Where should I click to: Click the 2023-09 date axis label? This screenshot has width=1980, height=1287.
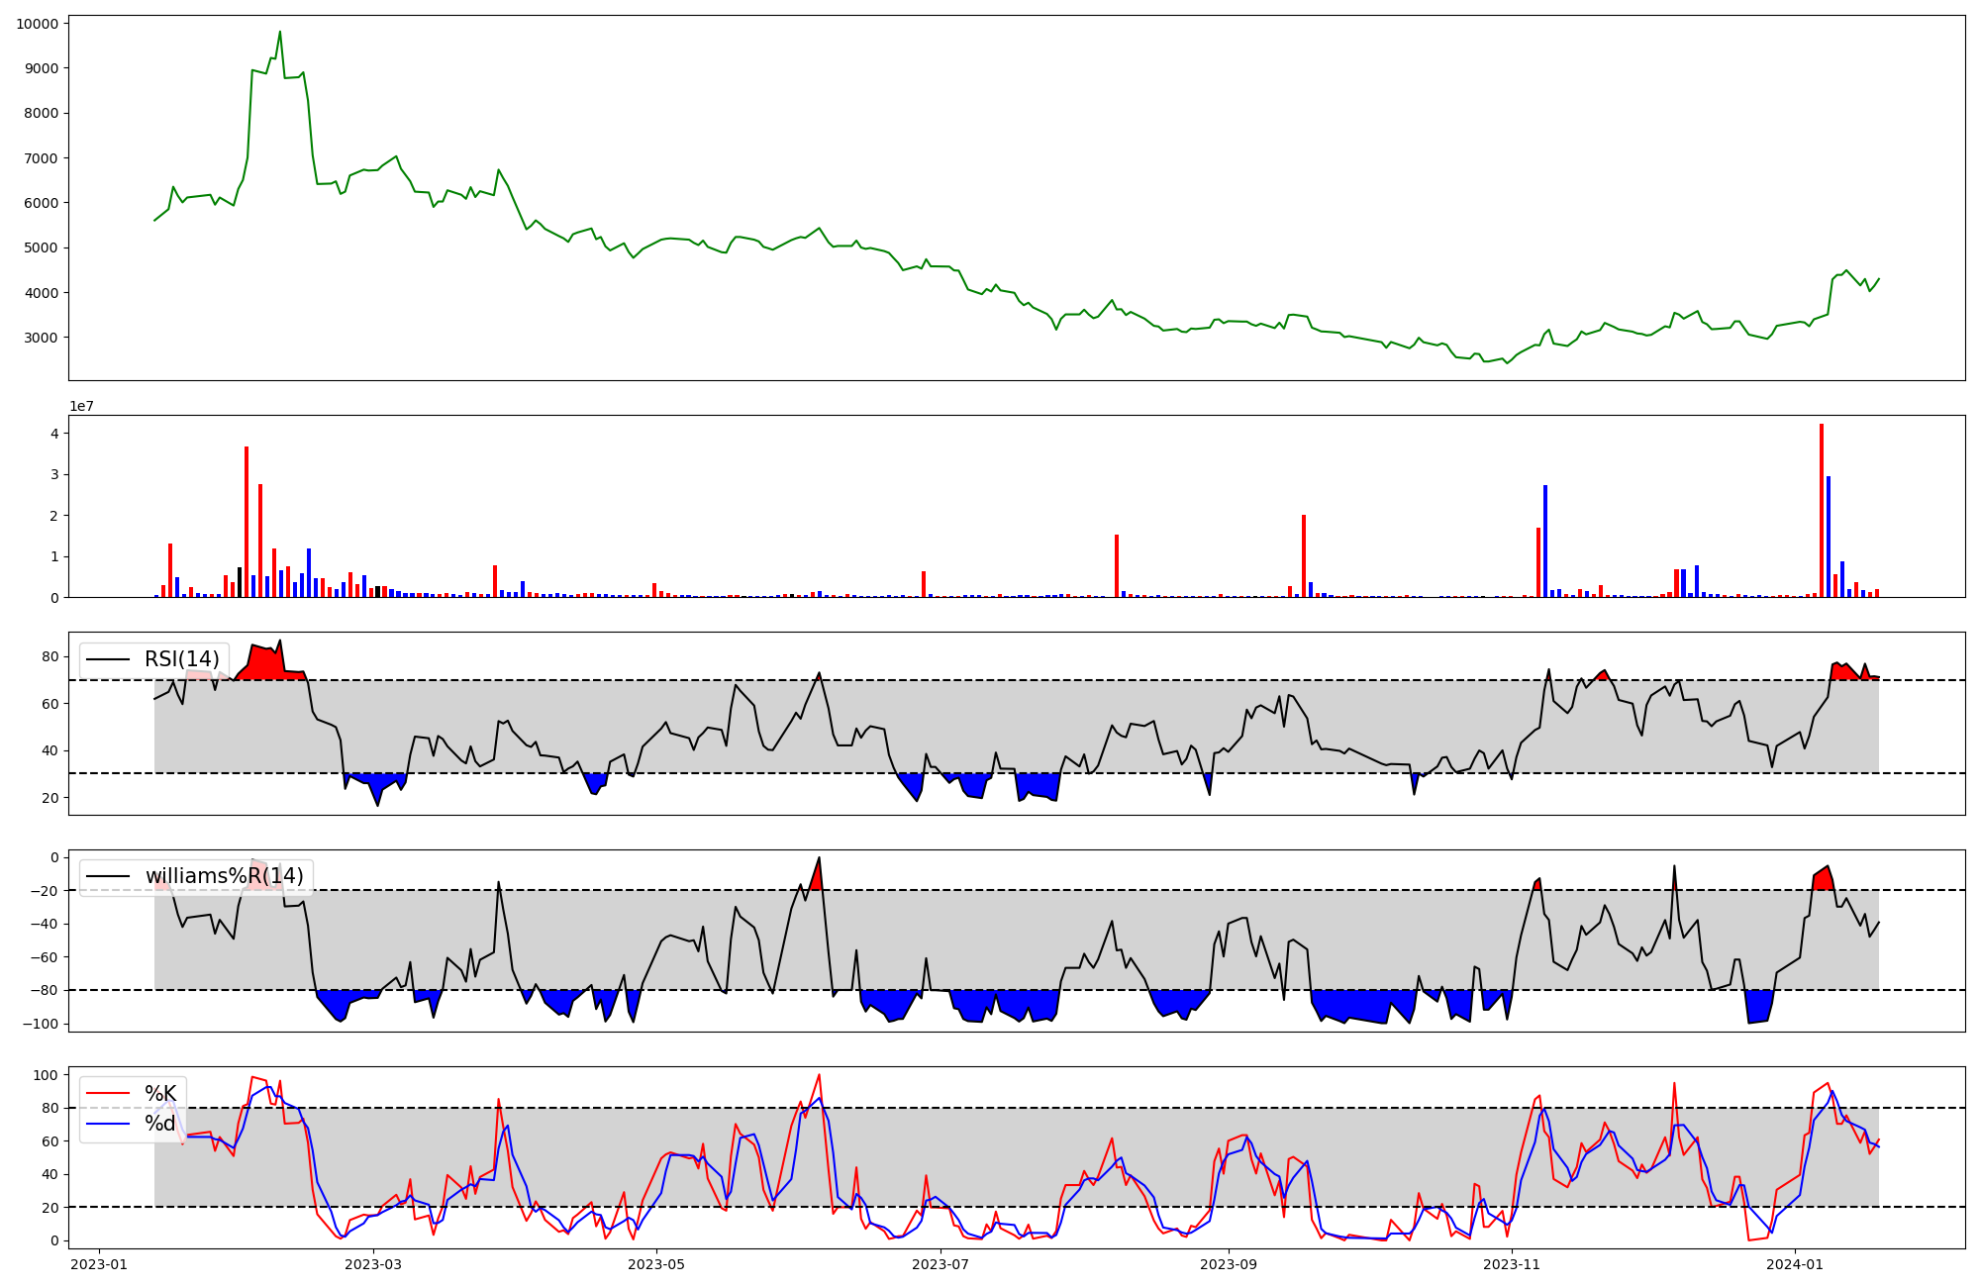(x=1229, y=1264)
